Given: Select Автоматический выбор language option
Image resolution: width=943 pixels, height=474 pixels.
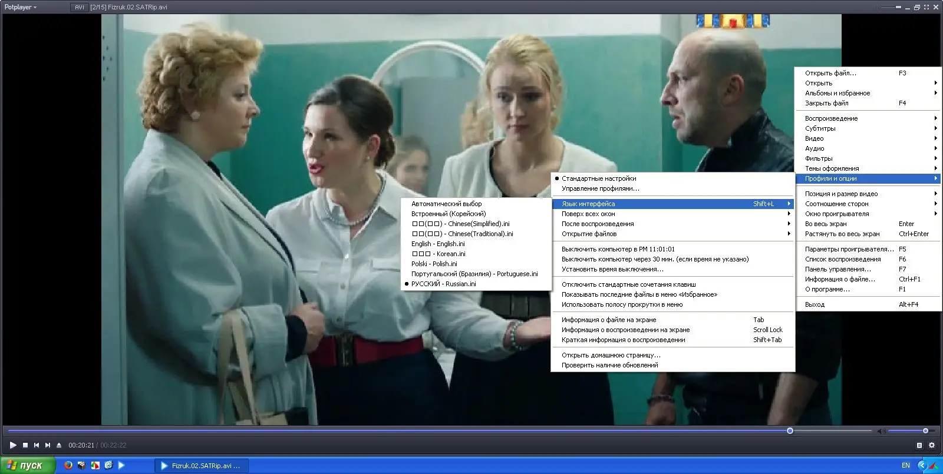Looking at the screenshot, I should tap(475, 204).
